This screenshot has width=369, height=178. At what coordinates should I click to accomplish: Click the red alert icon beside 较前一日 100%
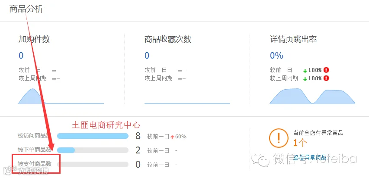(x=326, y=70)
